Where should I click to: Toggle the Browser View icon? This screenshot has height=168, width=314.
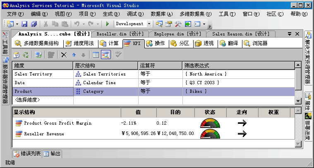coord(105,55)
